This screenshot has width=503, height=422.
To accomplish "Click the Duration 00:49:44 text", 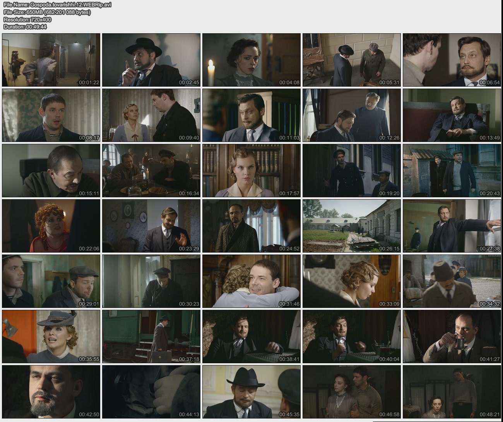I will pos(25,27).
